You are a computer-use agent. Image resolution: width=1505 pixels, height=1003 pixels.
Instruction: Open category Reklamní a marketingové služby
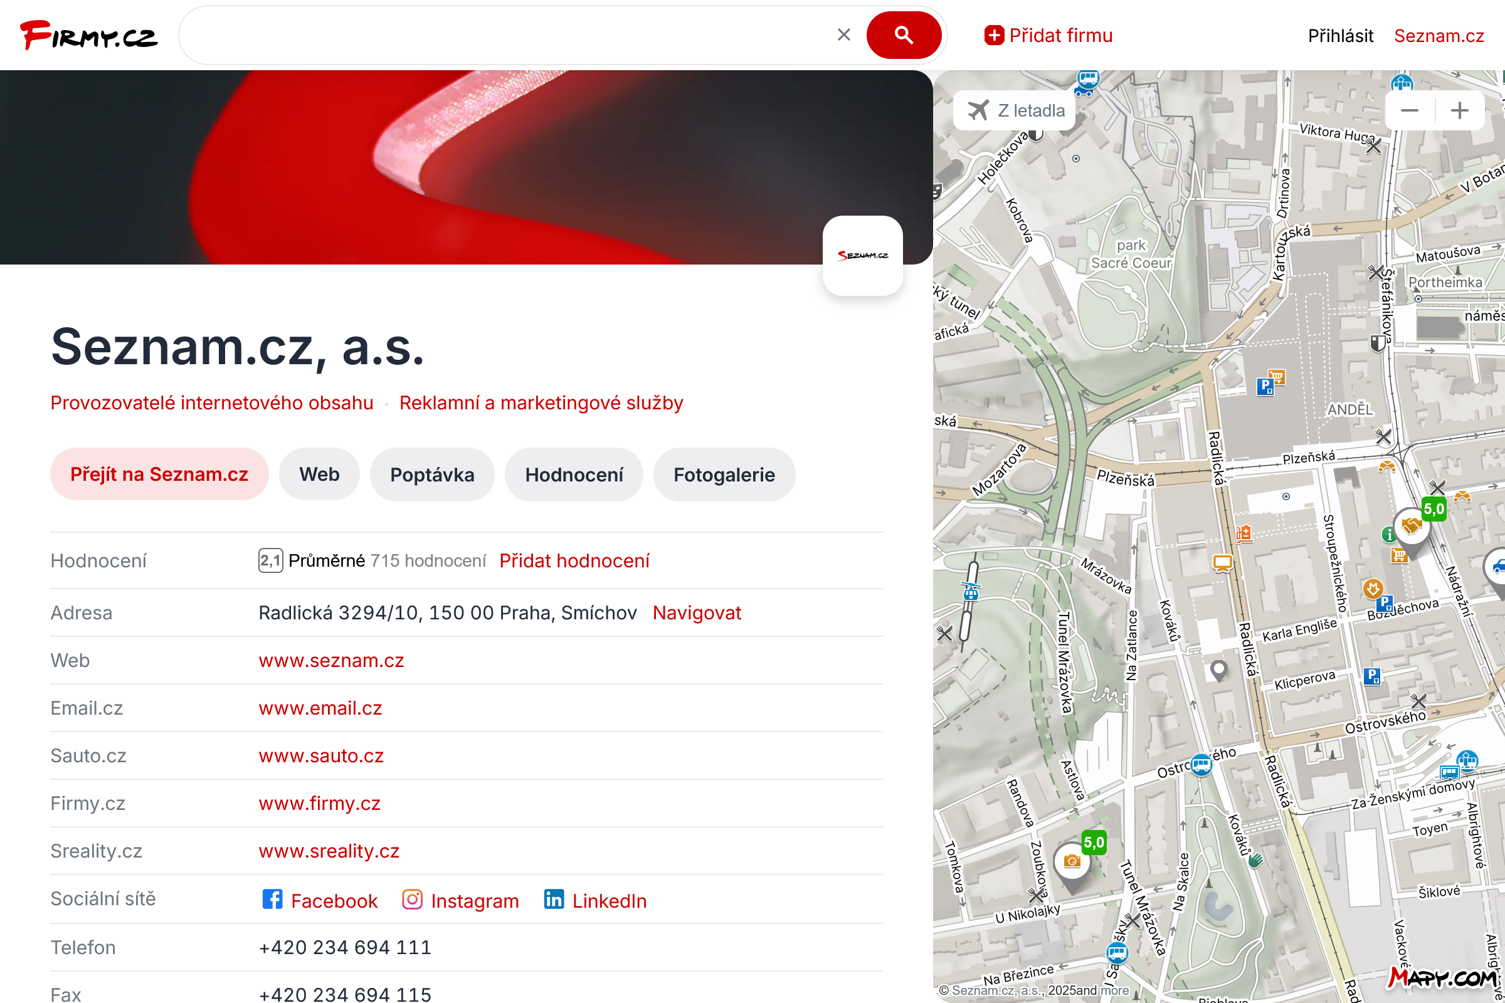(541, 402)
